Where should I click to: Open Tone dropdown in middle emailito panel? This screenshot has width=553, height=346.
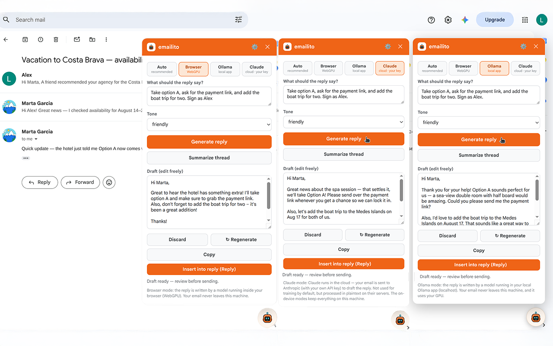click(x=344, y=122)
